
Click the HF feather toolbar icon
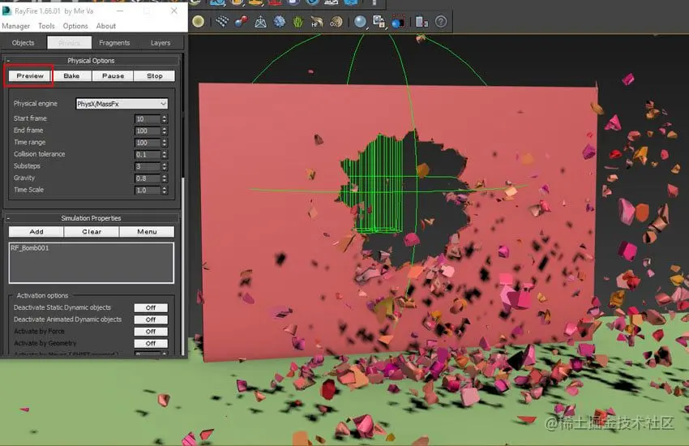click(317, 21)
